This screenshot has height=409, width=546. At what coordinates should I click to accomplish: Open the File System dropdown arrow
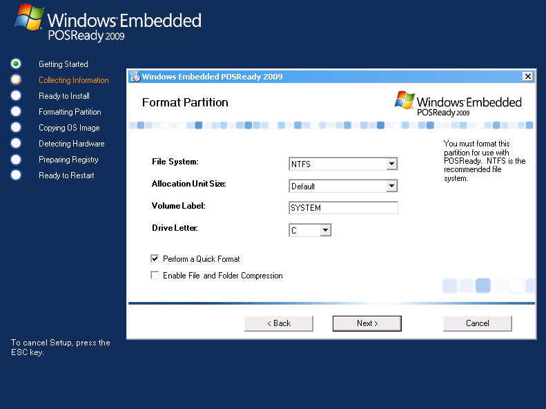tap(392, 164)
